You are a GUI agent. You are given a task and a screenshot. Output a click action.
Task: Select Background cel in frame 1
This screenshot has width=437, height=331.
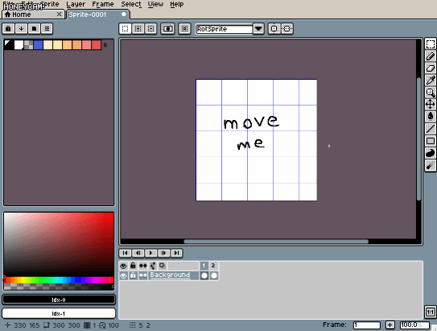click(204, 275)
